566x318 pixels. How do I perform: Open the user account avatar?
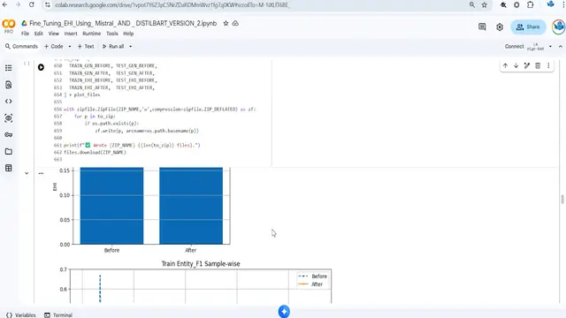click(558, 27)
